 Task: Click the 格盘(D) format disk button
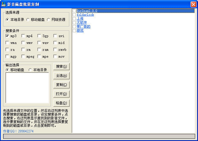tap(61, 103)
